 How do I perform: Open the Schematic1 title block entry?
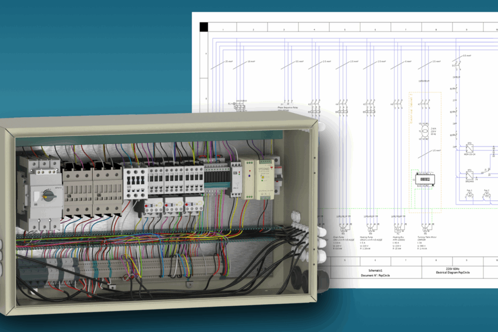[376, 269]
